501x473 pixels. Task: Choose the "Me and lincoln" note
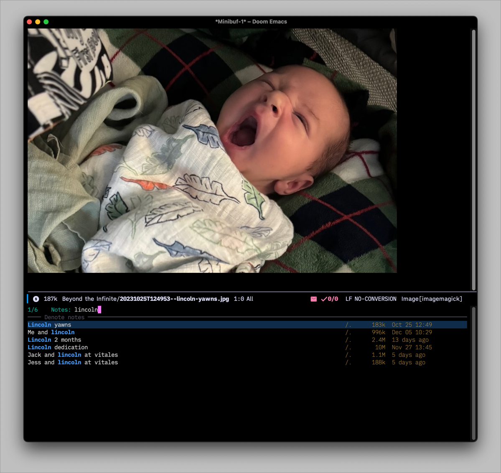coord(51,332)
